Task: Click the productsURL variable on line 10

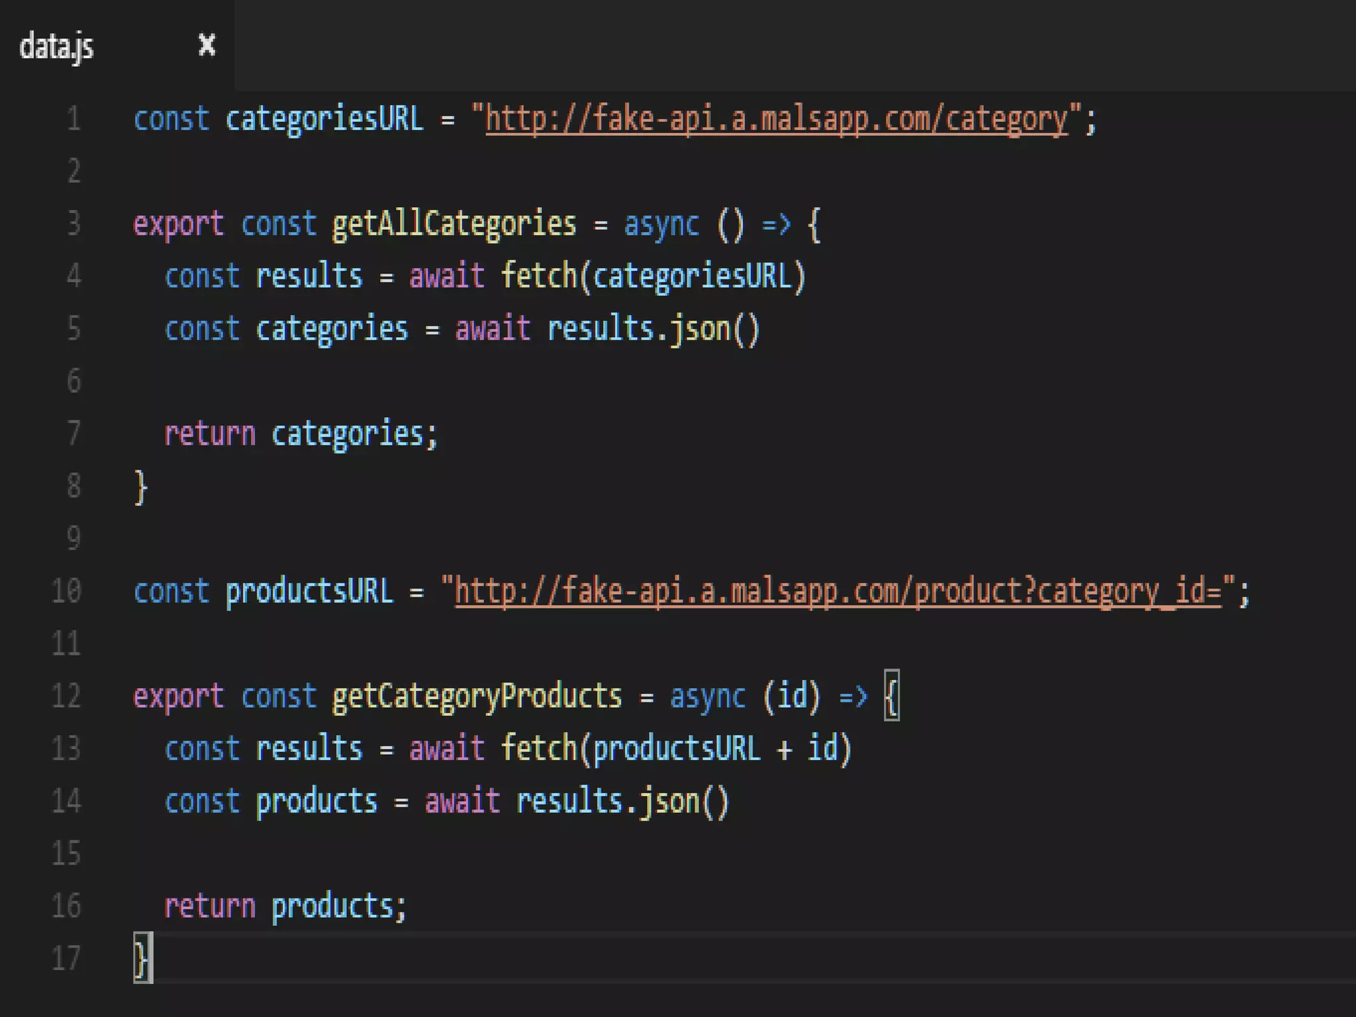Action: pos(309,591)
